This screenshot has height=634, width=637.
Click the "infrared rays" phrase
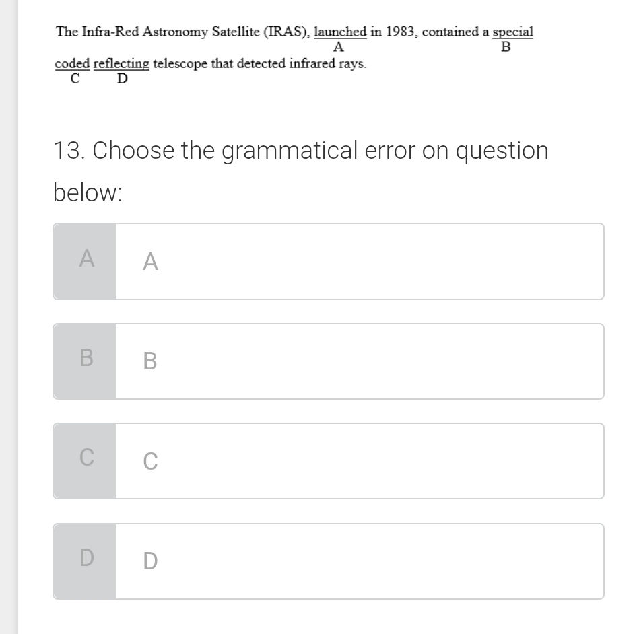point(327,64)
